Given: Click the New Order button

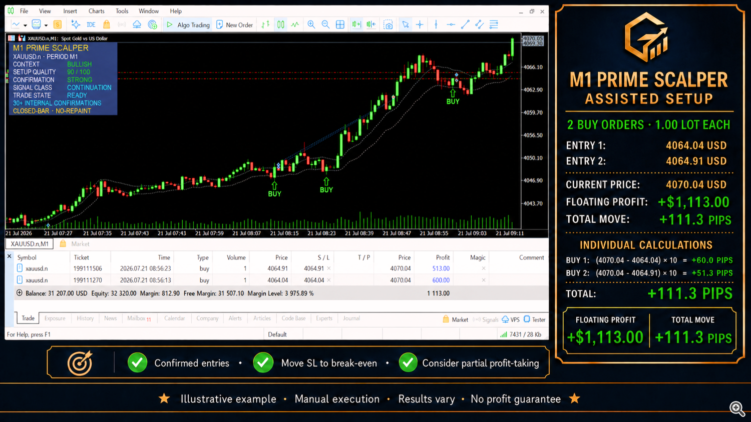Looking at the screenshot, I should click(234, 24).
